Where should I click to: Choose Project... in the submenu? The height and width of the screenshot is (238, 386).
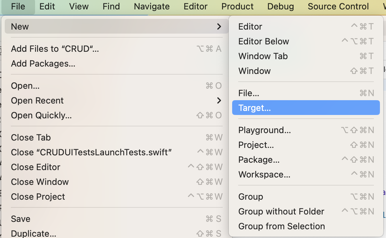coord(306,145)
